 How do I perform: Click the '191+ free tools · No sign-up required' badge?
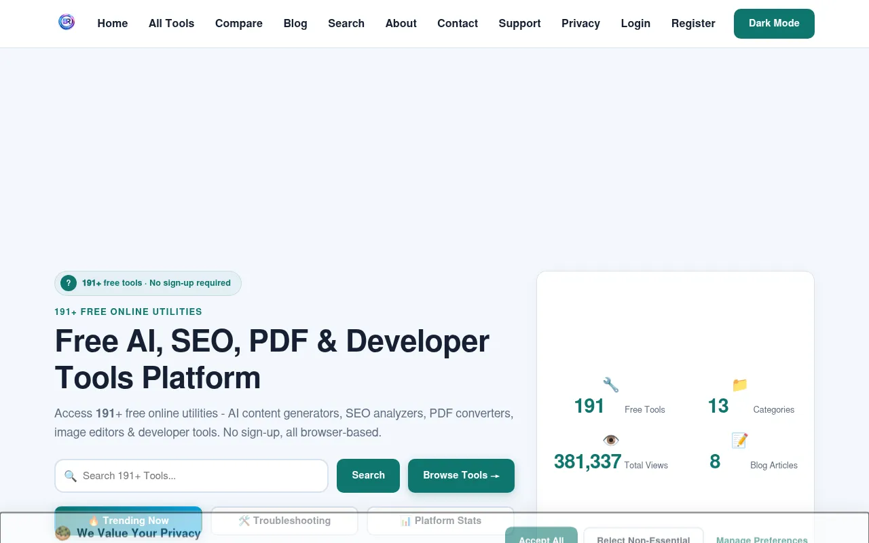click(x=148, y=283)
